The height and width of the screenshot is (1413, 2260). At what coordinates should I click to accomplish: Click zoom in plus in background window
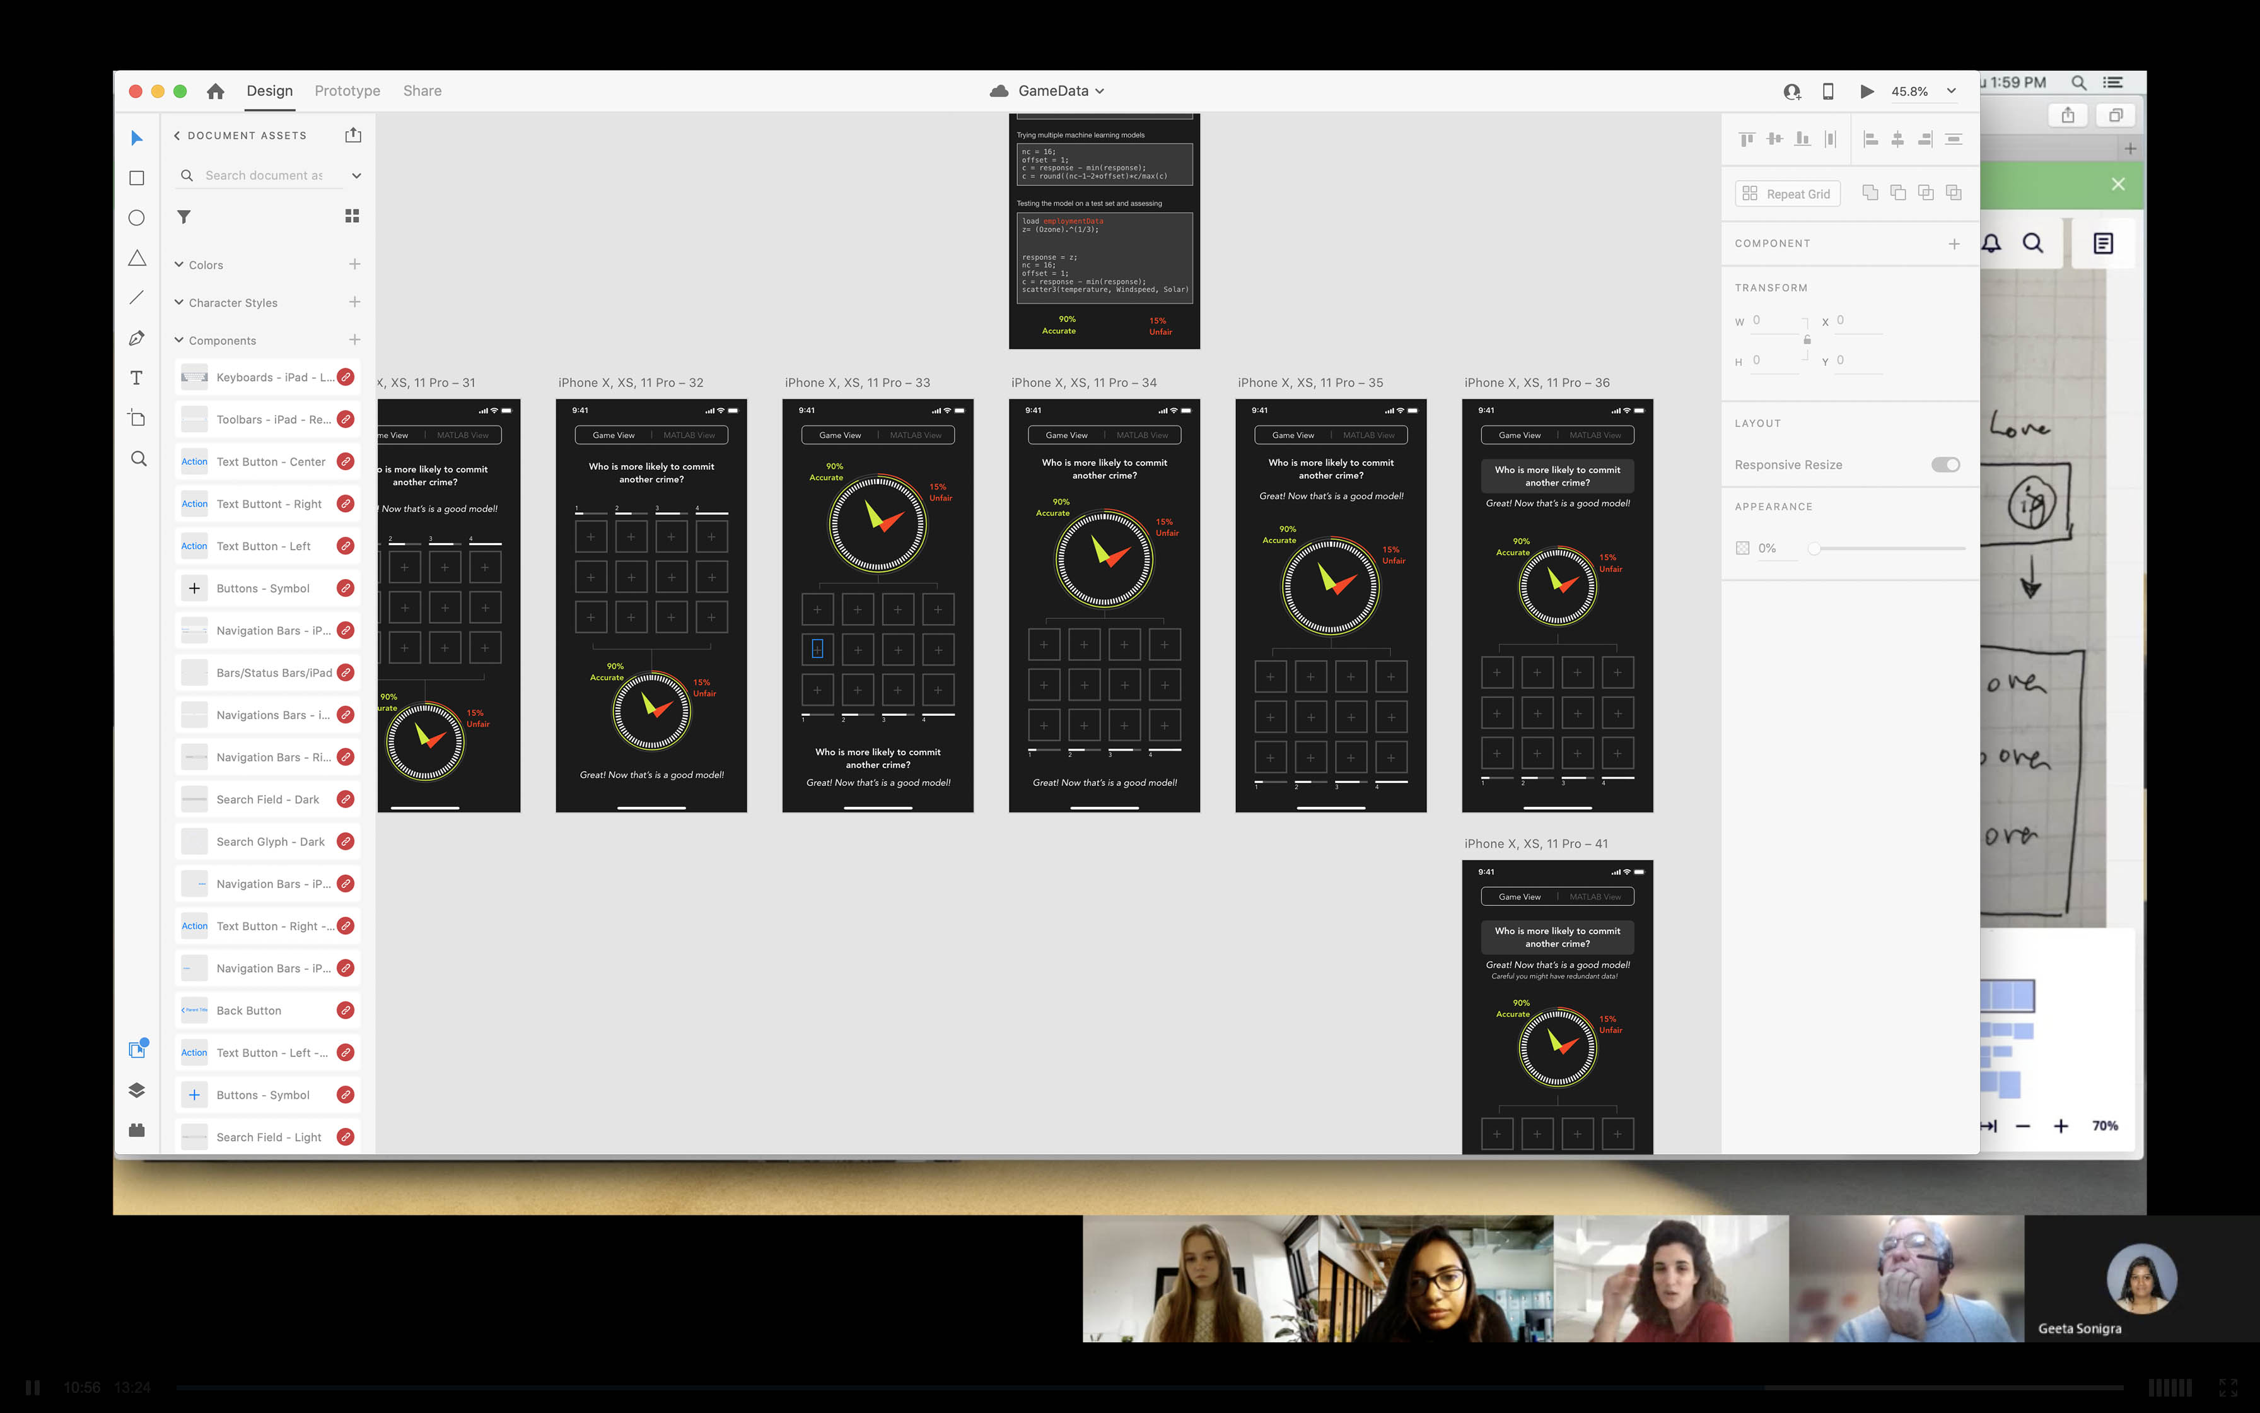point(2060,1126)
